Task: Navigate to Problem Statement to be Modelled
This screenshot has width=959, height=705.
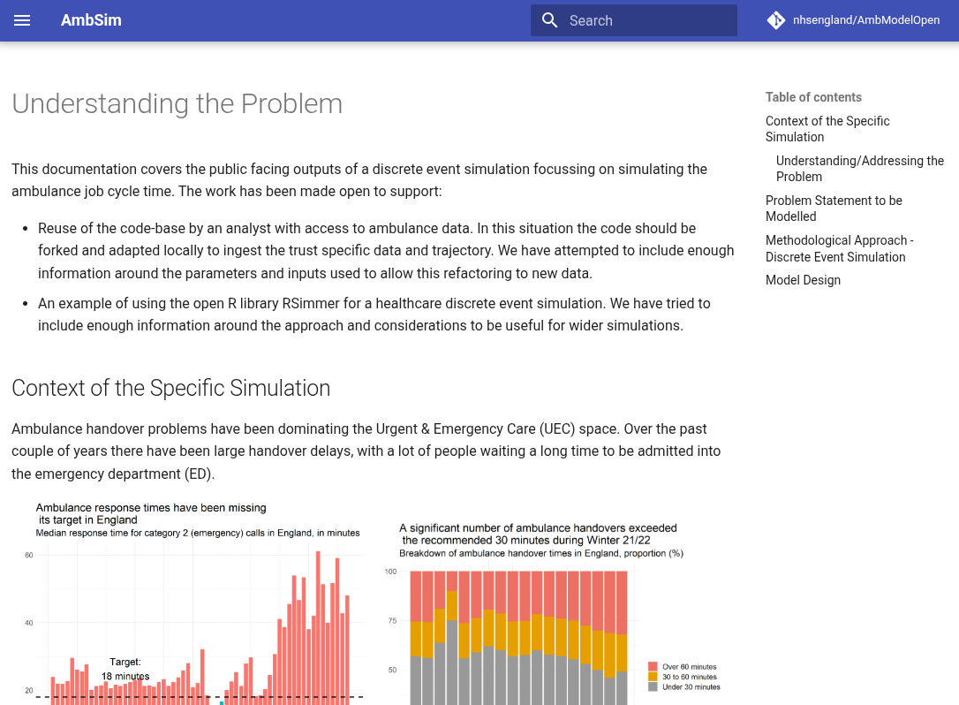Action: click(x=834, y=208)
